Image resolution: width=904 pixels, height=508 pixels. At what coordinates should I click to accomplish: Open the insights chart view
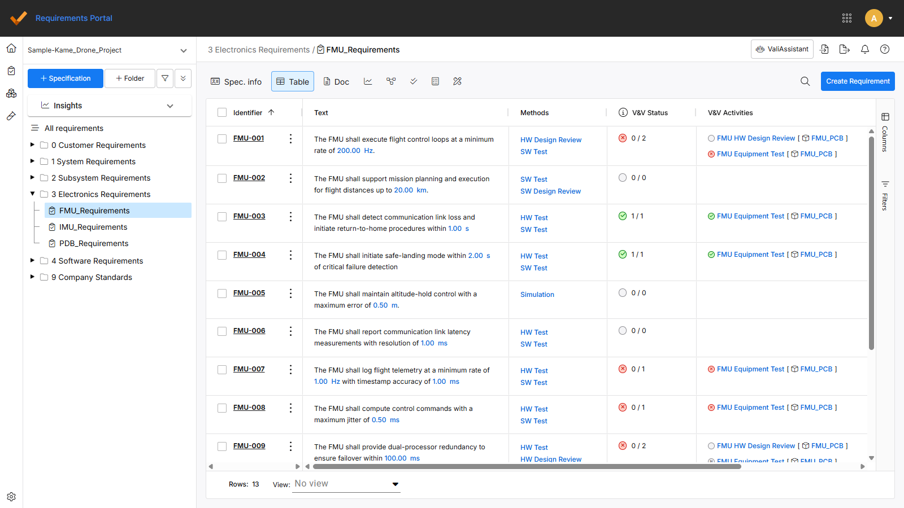pos(368,81)
